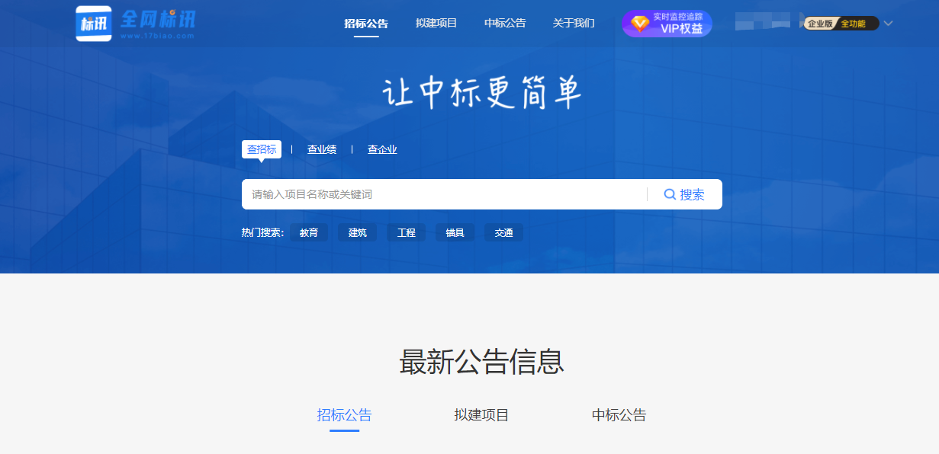Click the magnifier icon in the search bar
Screen dimensions: 939x454
[x=669, y=194]
